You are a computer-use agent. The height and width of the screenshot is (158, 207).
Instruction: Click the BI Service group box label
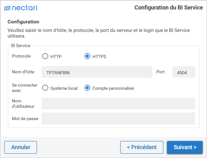[21, 46]
